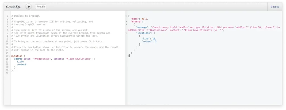Fold the error object under "errors"

[126, 24]
